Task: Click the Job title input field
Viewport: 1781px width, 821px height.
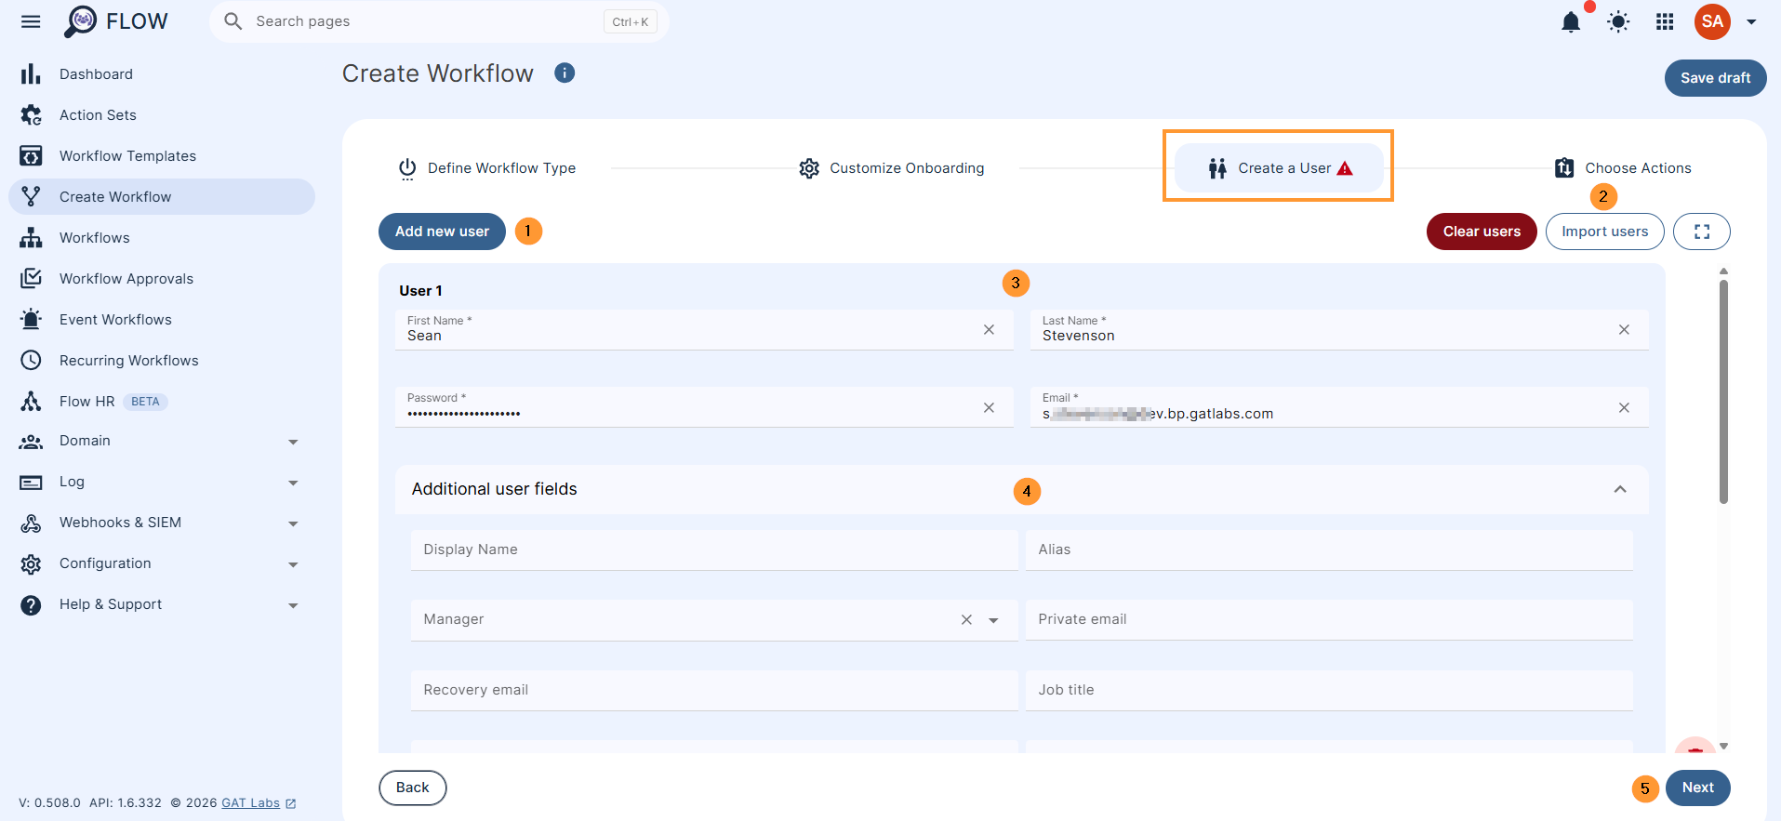Action: [x=1329, y=690]
